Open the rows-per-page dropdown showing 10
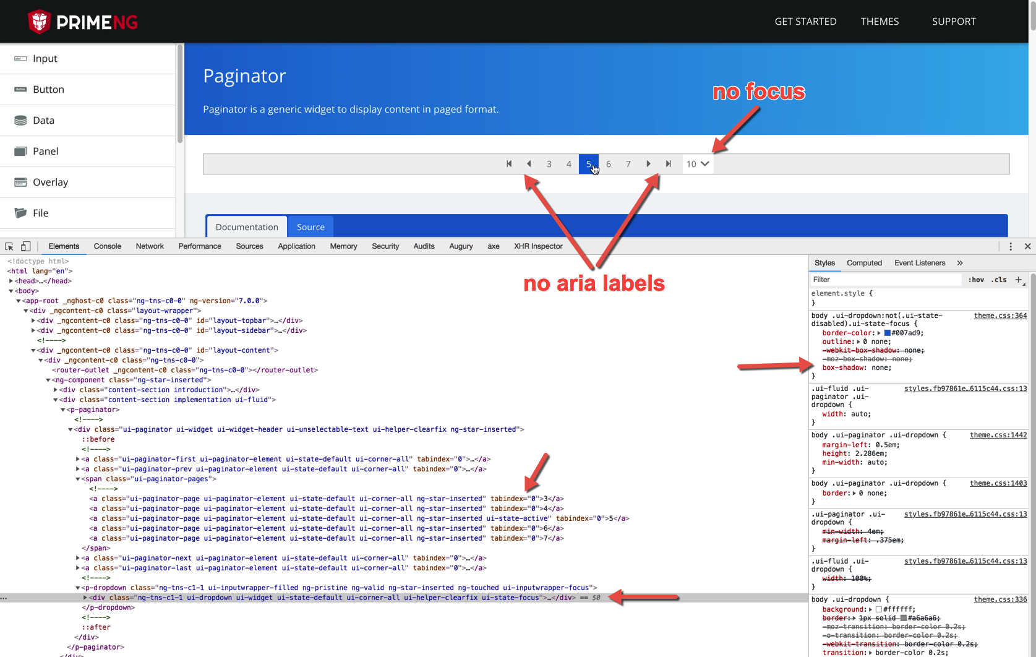The height and width of the screenshot is (657, 1036). 697,164
